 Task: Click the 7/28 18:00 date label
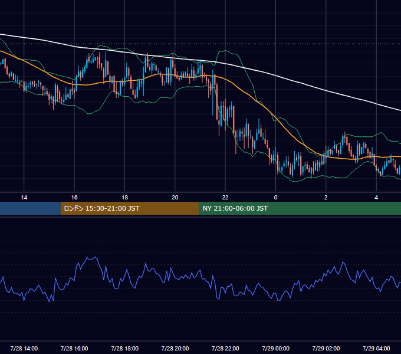(x=124, y=348)
